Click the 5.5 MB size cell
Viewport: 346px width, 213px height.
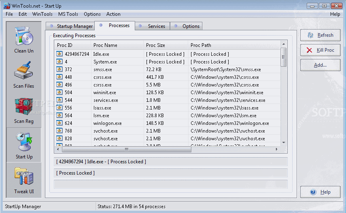coord(153,85)
